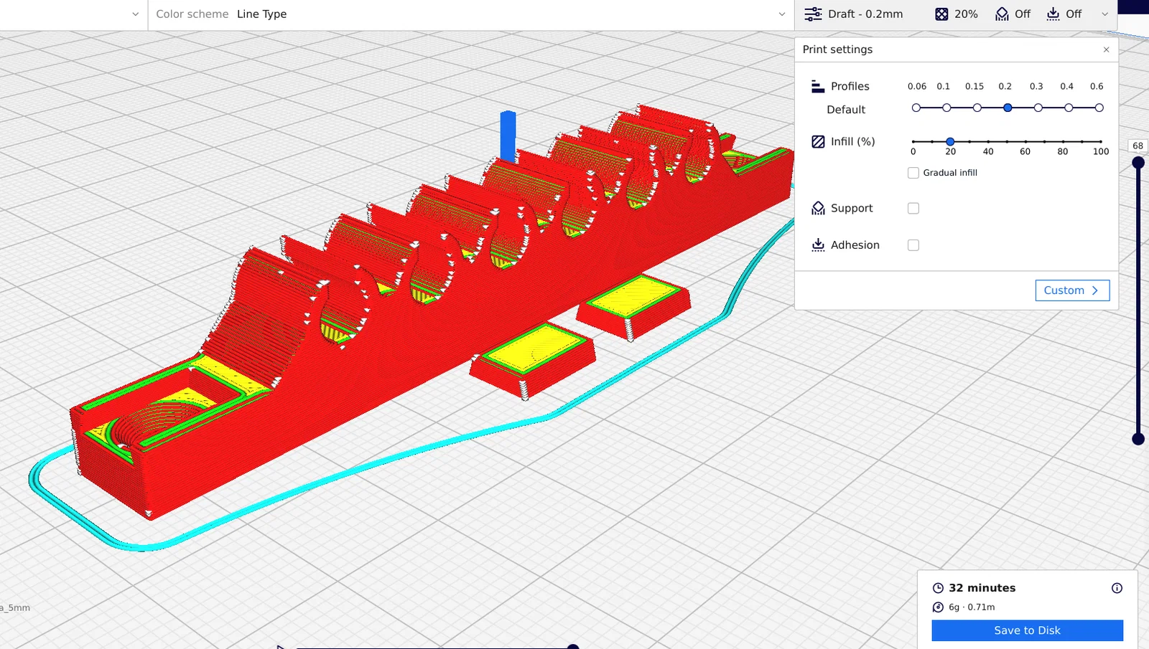The width and height of the screenshot is (1149, 649).
Task: Click the Draft - 0.2mm profile text
Action: [x=865, y=14]
